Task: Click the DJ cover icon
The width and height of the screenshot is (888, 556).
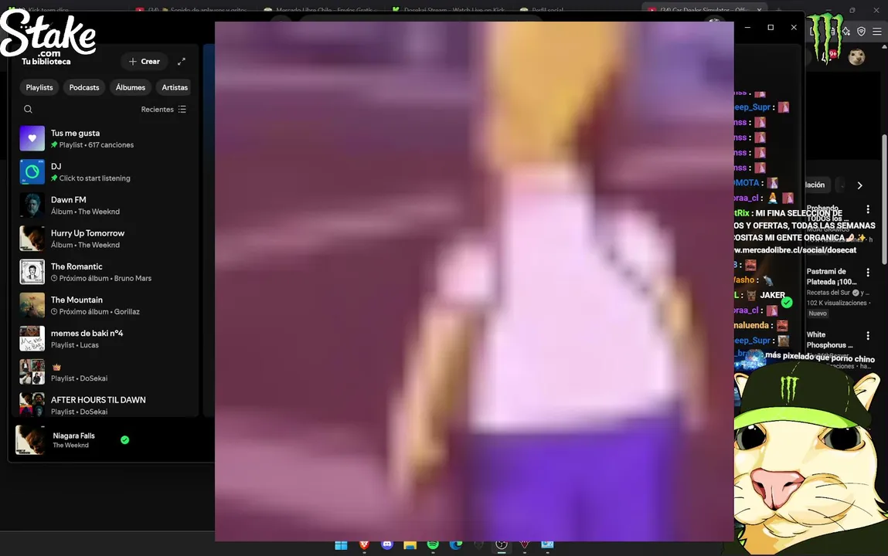Action: click(x=32, y=172)
